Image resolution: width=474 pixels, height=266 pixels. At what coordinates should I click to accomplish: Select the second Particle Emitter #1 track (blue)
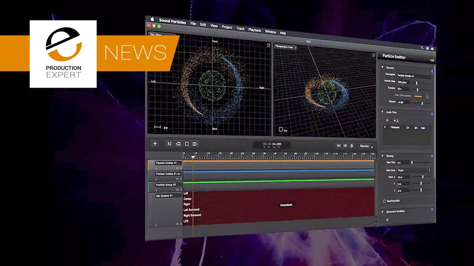(168, 174)
